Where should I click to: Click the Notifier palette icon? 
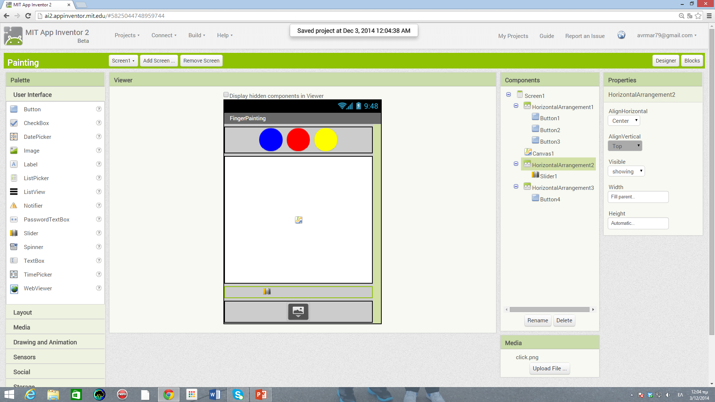(x=14, y=205)
